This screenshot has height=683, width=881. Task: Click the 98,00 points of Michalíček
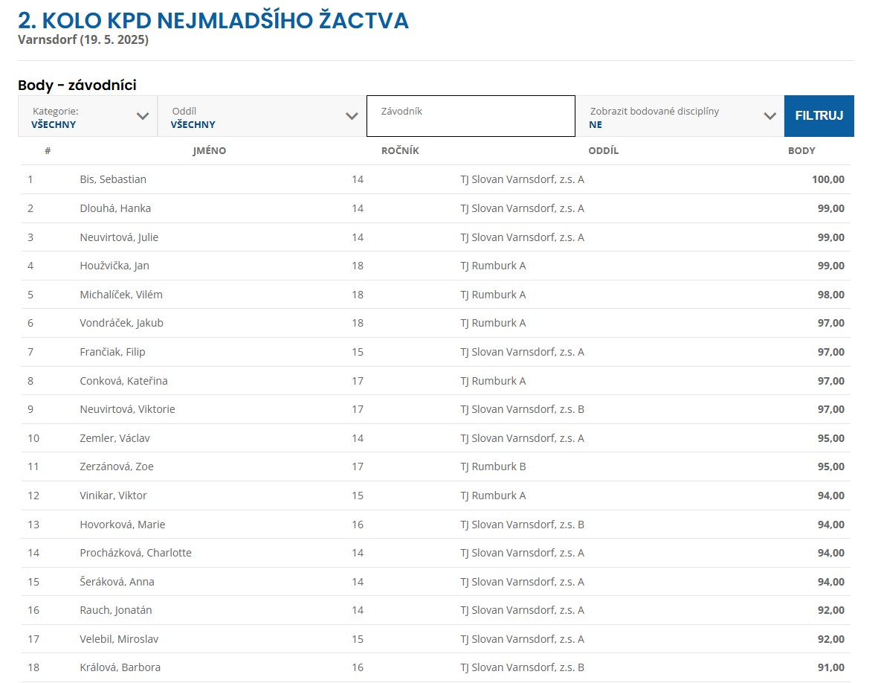(831, 295)
